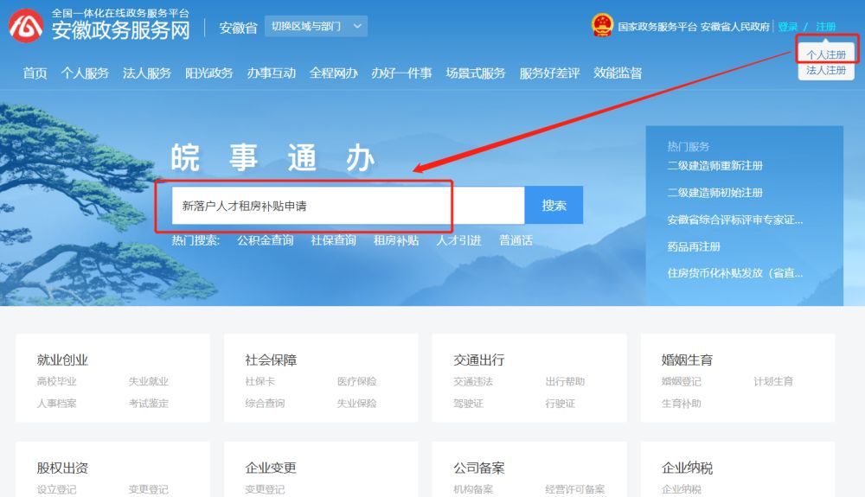Click 失业保险 under 社会保障
The image size is (865, 497).
click(x=357, y=404)
